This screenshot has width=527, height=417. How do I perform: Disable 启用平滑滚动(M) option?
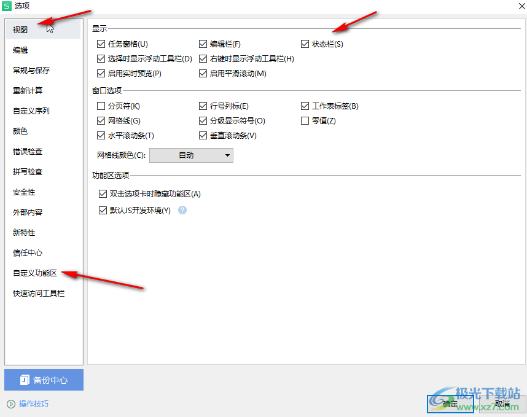click(x=203, y=74)
